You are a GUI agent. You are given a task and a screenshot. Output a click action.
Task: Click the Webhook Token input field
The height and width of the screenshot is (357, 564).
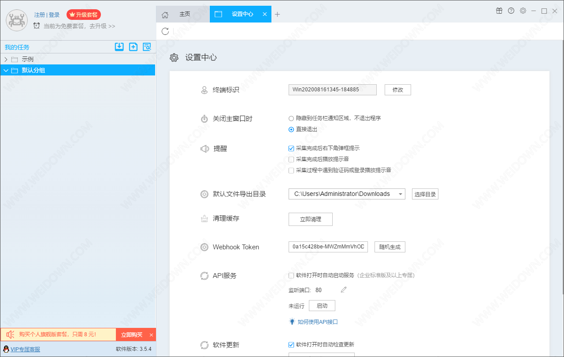pos(328,247)
